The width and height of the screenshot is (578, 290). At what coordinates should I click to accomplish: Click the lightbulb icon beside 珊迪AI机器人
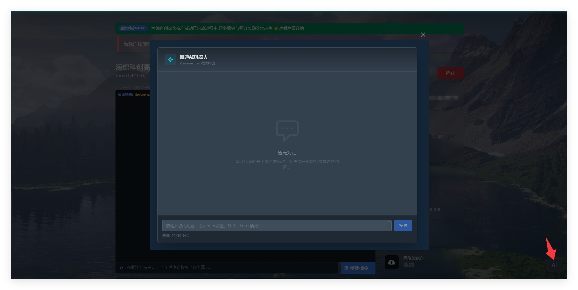coord(170,60)
